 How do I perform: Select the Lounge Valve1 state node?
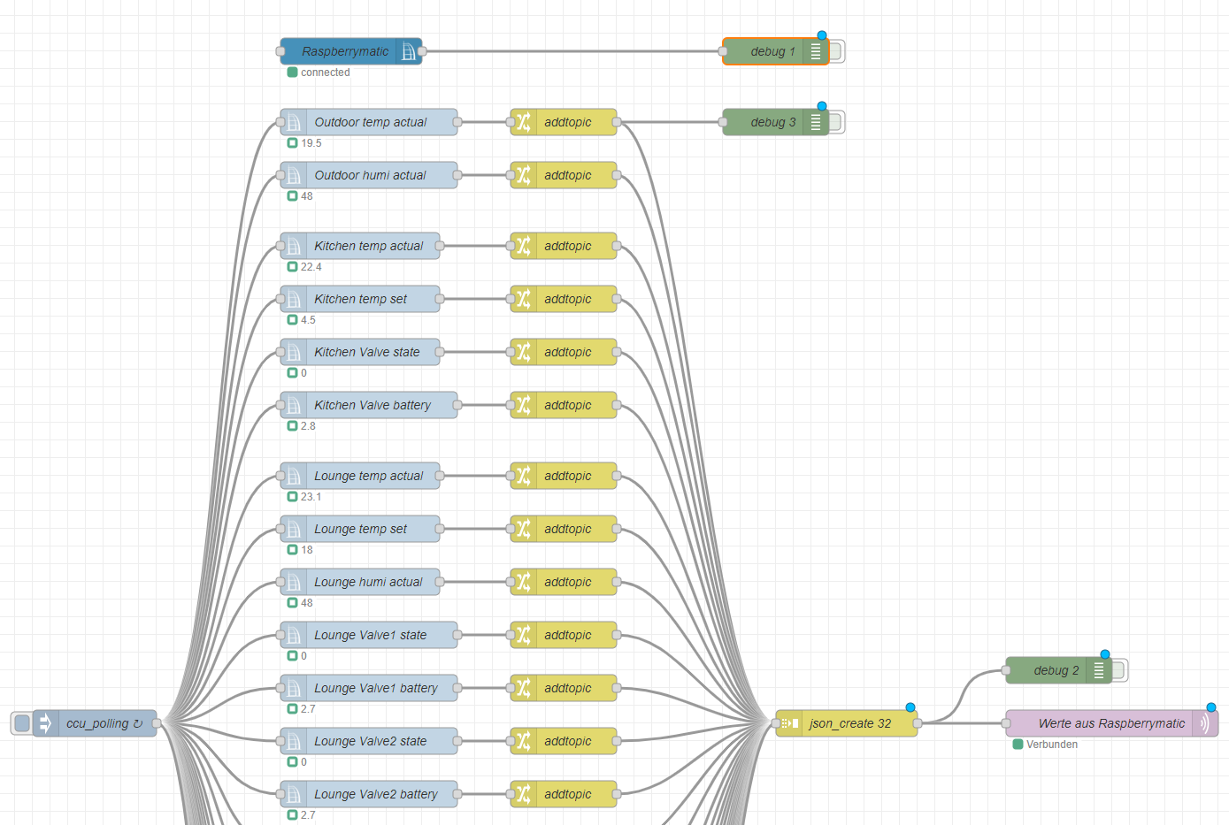click(x=370, y=635)
